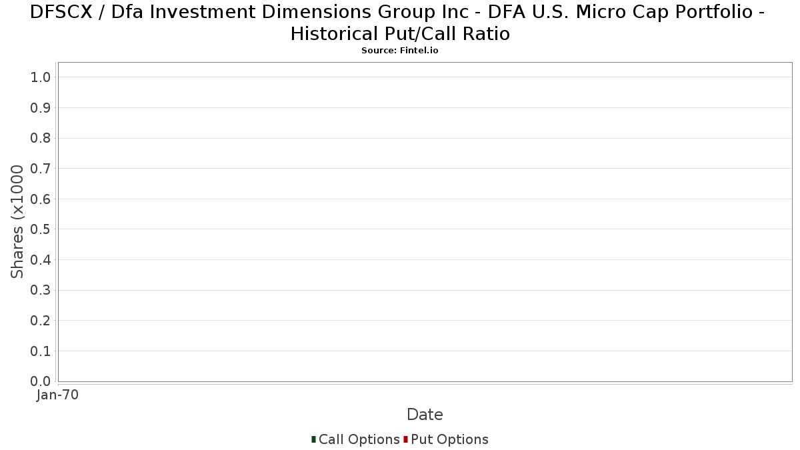Select the 1.0 y-axis tick label
The image size is (800, 450).
pyautogui.click(x=41, y=77)
